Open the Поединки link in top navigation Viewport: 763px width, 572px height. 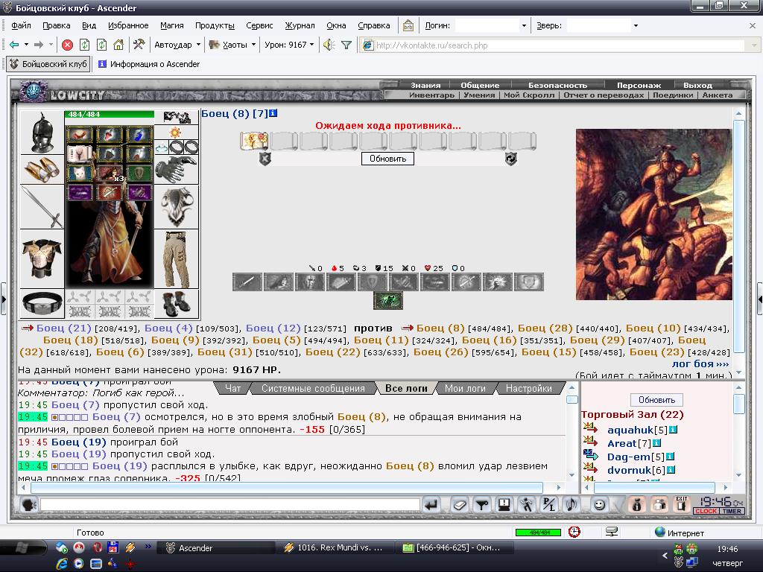click(673, 95)
